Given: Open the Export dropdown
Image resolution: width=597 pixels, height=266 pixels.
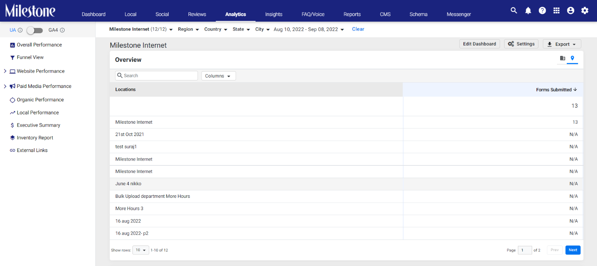Looking at the screenshot, I should coord(562,44).
